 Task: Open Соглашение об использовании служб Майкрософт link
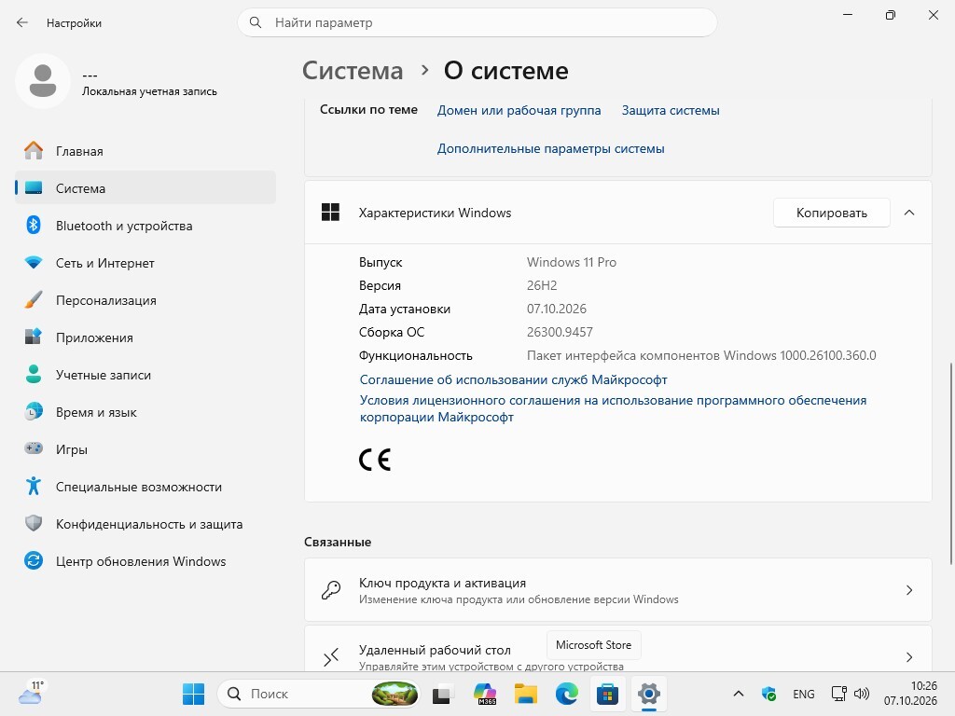pos(514,380)
